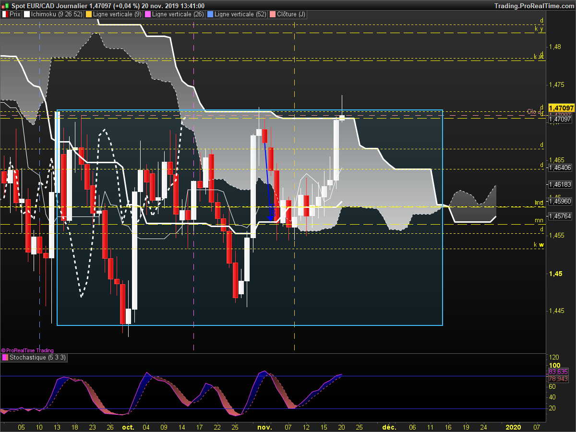Click the oct. label on date axis
The image size is (576, 432).
[128, 427]
